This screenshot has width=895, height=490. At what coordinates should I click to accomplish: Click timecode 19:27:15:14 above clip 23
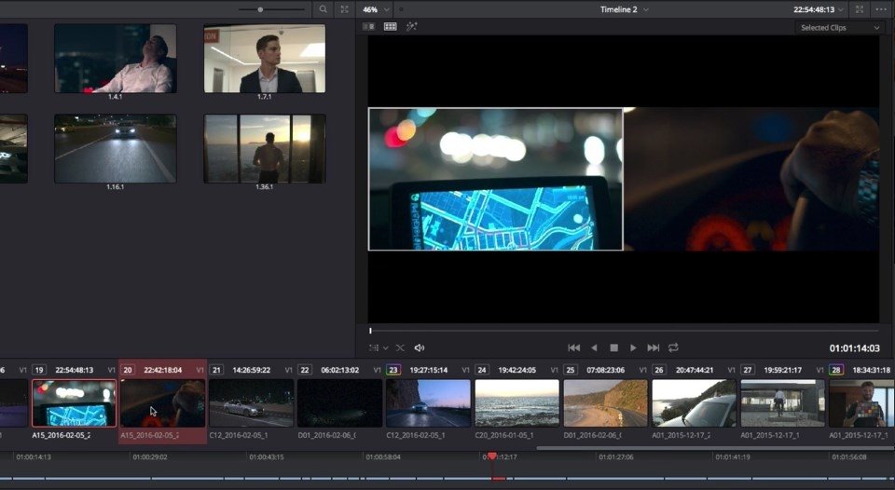(x=429, y=370)
